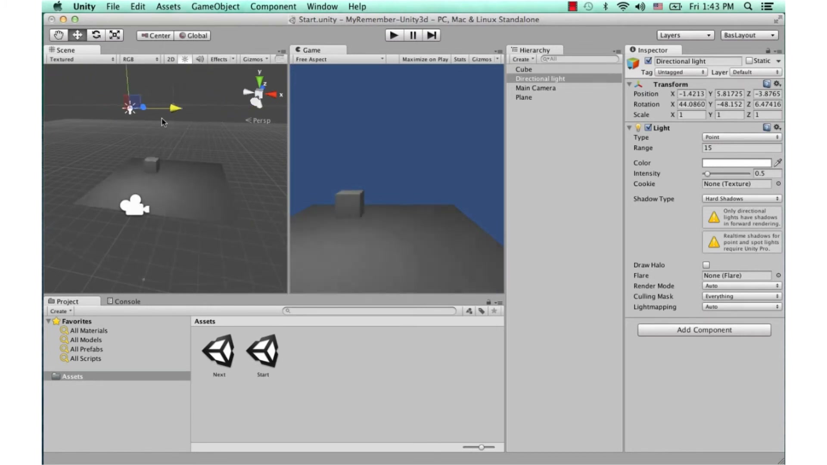
Task: Click the Add Component button
Action: 704,330
